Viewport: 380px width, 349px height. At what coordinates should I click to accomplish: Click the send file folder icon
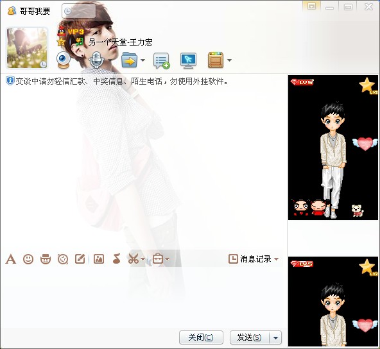click(130, 60)
